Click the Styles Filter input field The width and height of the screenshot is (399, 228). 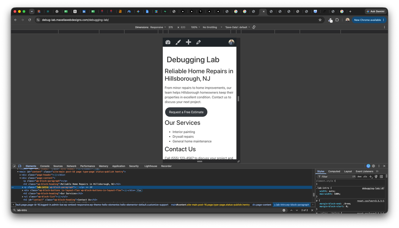point(335,176)
